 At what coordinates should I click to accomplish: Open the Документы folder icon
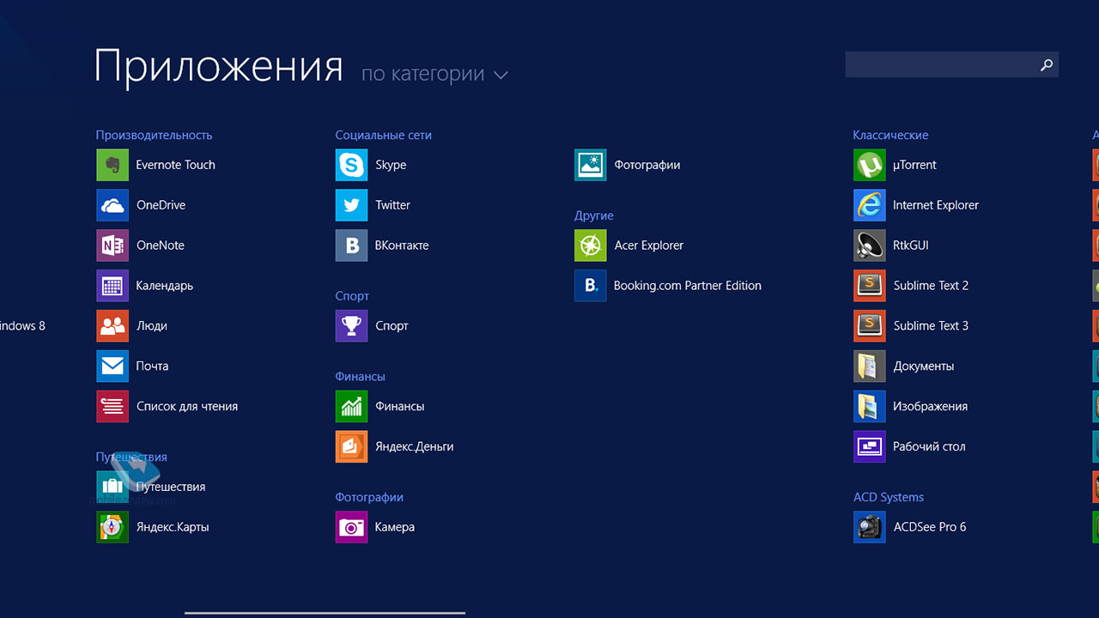(x=870, y=367)
